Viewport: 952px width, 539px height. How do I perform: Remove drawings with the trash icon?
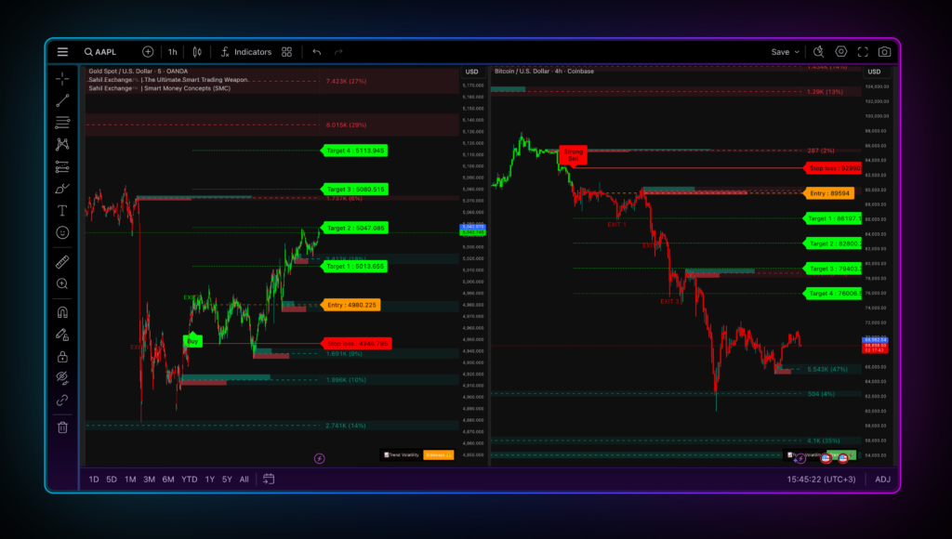pos(62,427)
